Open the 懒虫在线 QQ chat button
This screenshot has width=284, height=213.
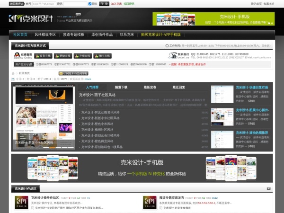(103, 56)
